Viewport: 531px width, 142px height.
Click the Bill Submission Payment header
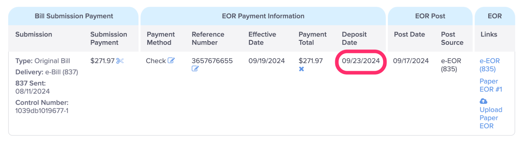point(74,16)
